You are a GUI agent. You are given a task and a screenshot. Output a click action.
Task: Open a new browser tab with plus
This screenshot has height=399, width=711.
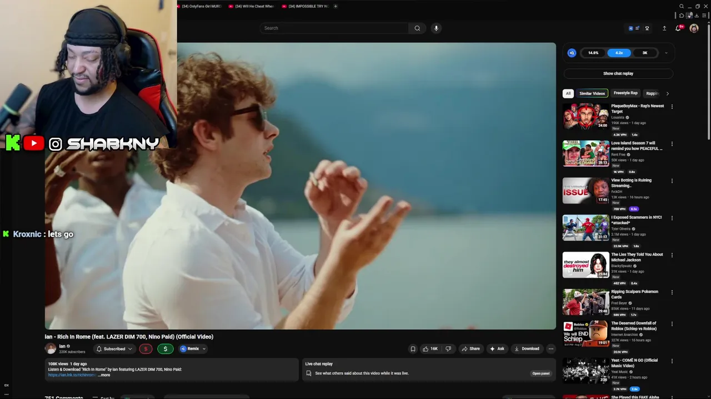pos(336,6)
